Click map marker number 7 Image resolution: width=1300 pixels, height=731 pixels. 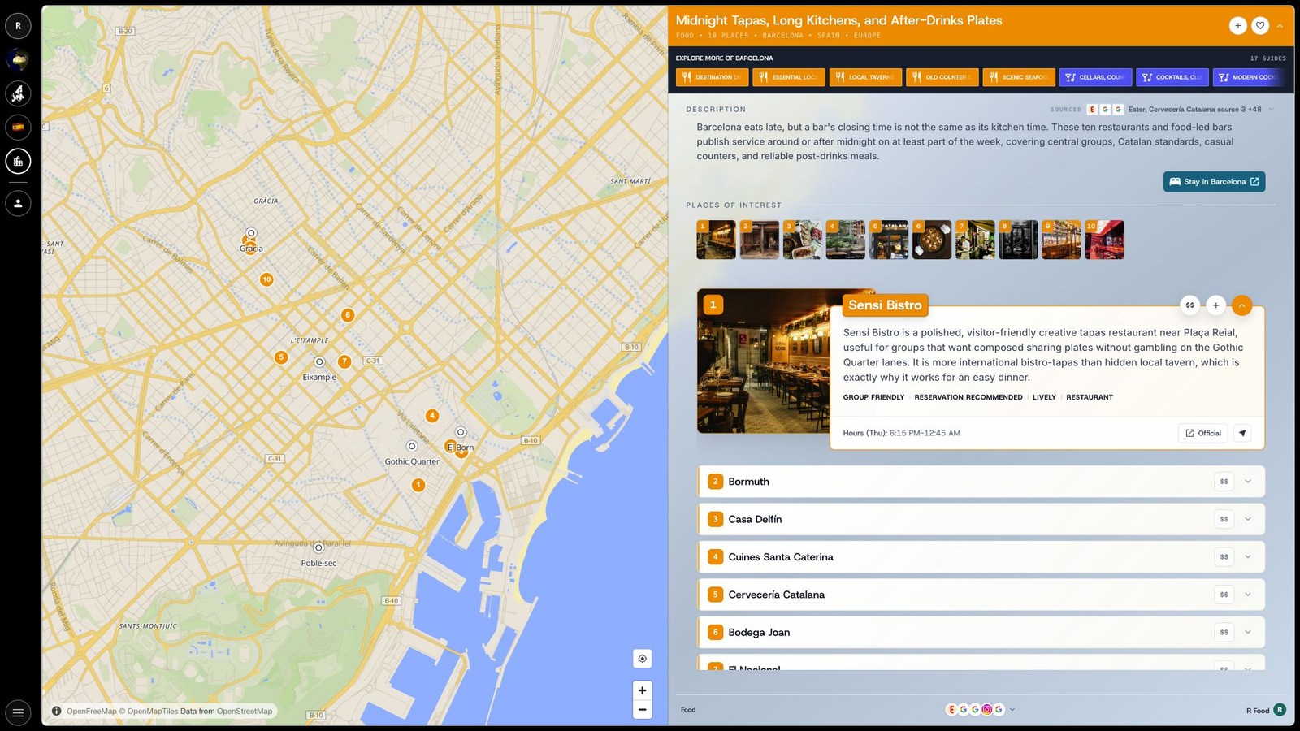click(x=344, y=361)
